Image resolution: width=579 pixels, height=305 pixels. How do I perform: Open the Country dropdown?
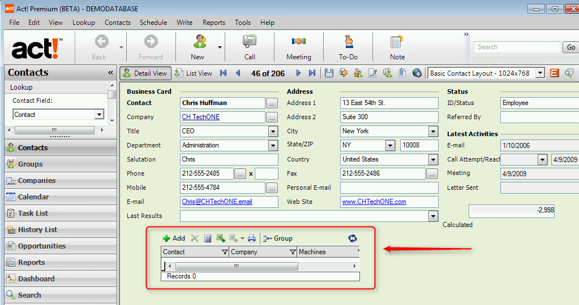(x=433, y=159)
